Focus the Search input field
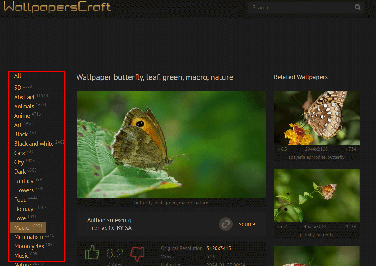 pyautogui.click(x=301, y=7)
